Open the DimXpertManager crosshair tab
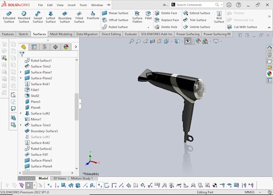The height and width of the screenshot is (195, 273). [55, 47]
